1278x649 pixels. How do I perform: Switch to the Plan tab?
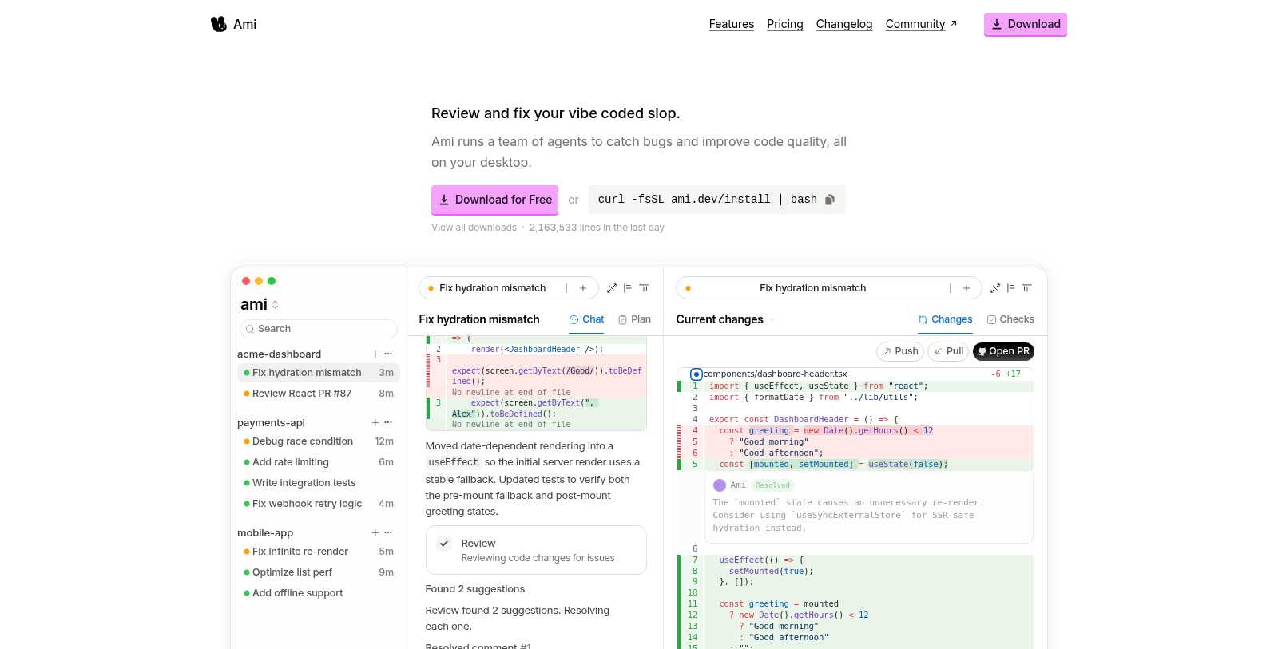(x=634, y=319)
